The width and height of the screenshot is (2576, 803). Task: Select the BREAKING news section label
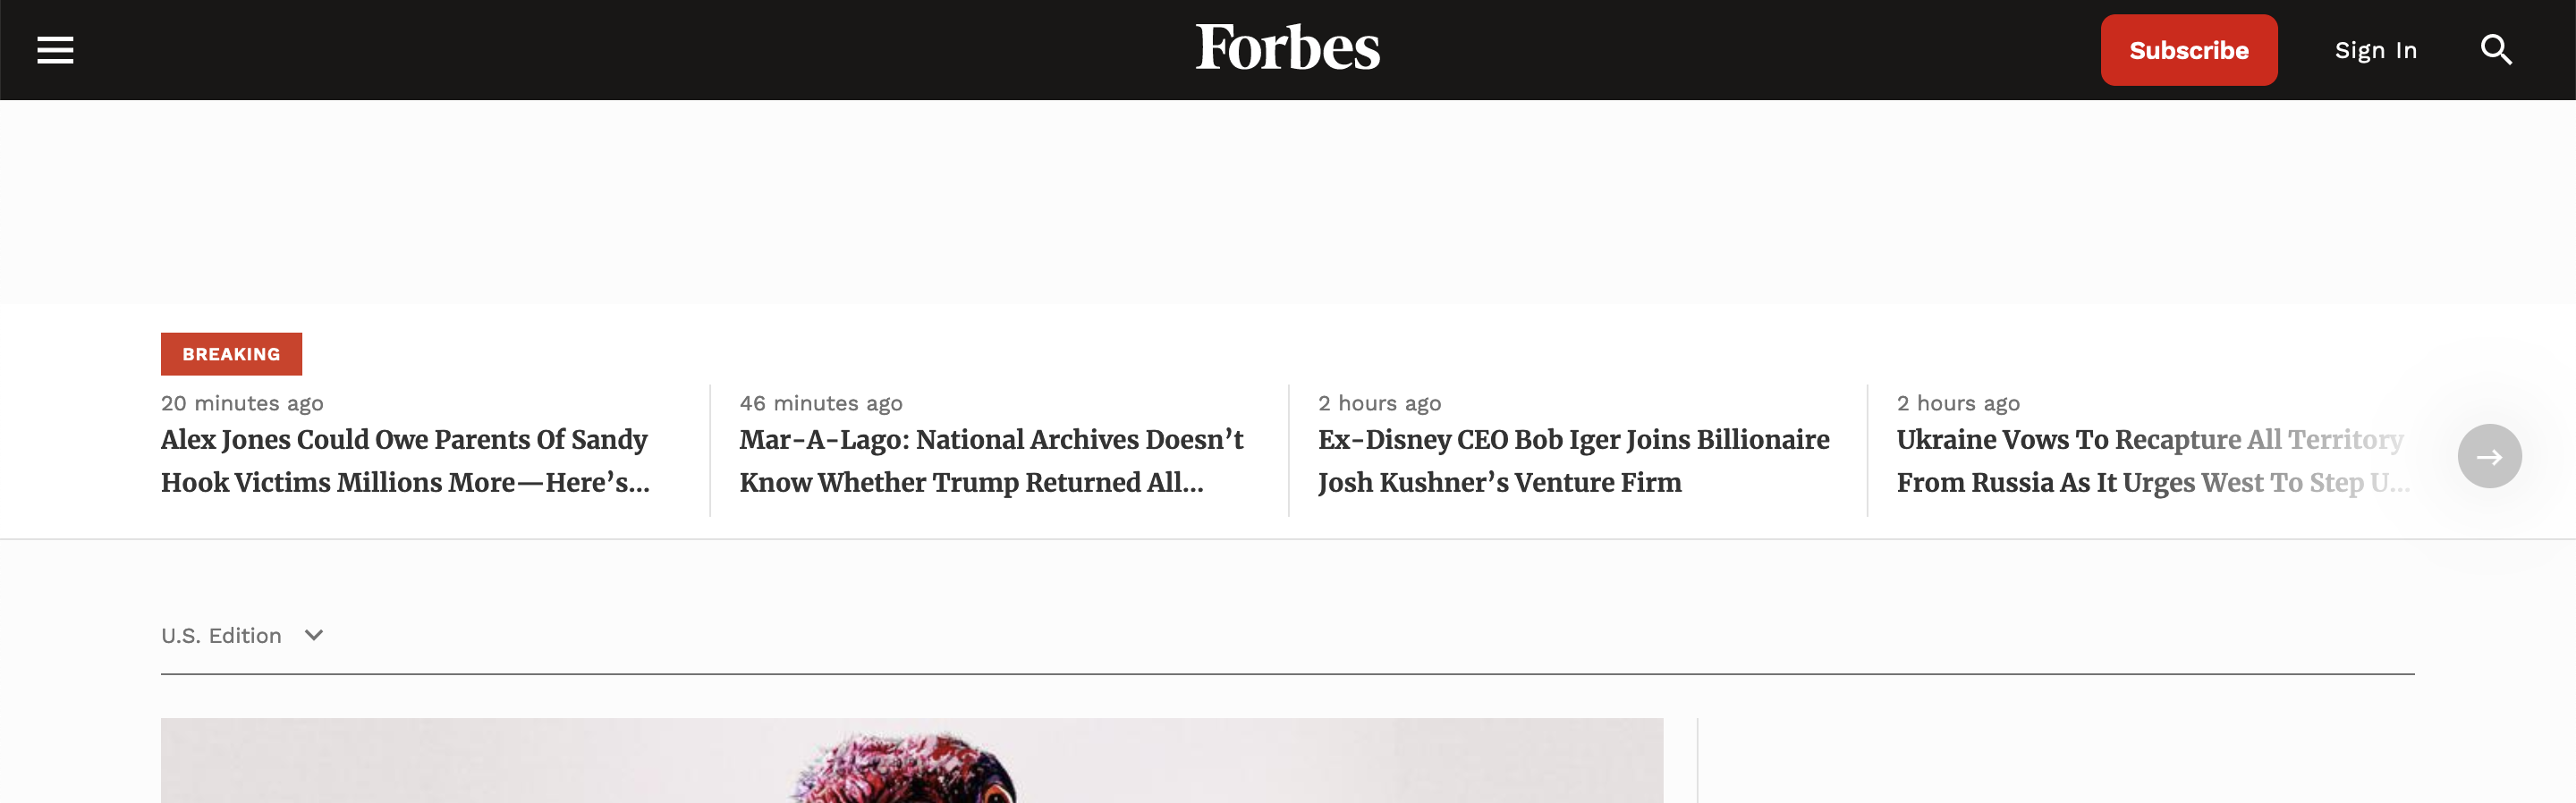(x=231, y=353)
